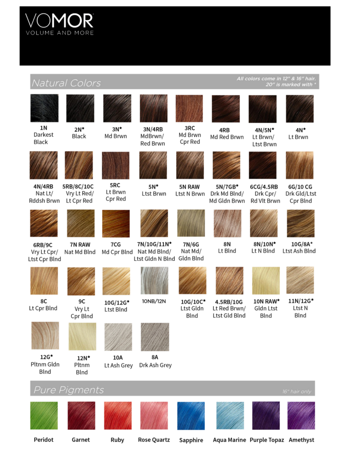Select the 7N/10G/11N* Nat Md Blnd swatch
This screenshot has width=350, height=454.
[x=154, y=223]
